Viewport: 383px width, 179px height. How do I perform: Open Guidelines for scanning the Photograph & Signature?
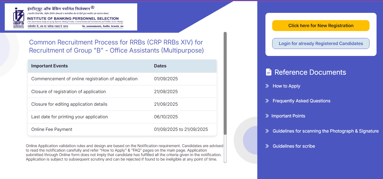click(326, 131)
